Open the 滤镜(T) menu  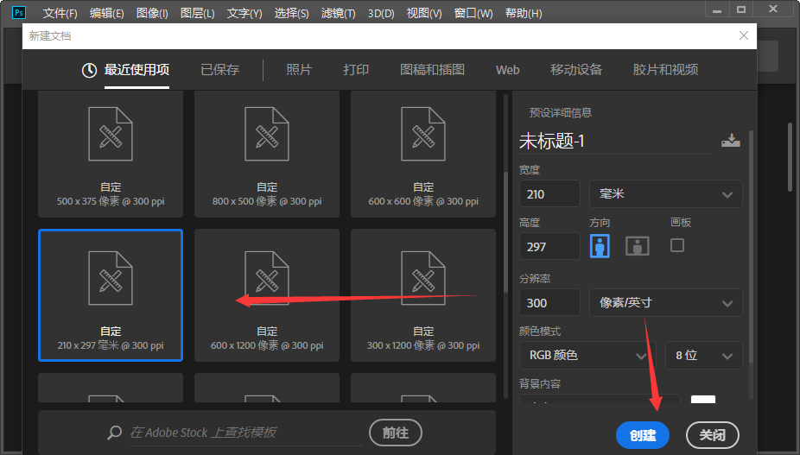coord(339,13)
